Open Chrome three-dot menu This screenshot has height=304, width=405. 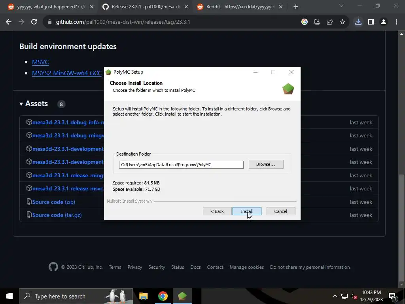(x=396, y=22)
